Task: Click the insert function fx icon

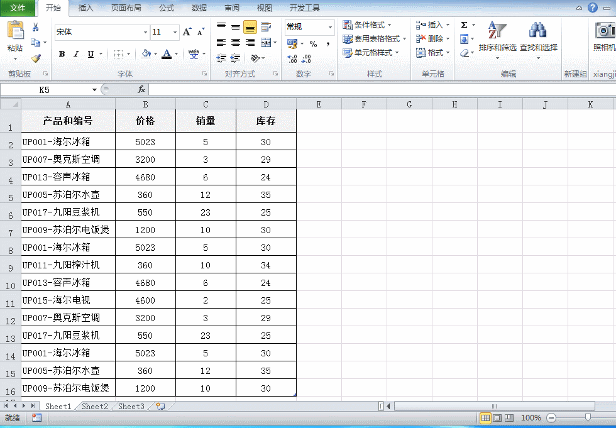Action: click(x=141, y=89)
